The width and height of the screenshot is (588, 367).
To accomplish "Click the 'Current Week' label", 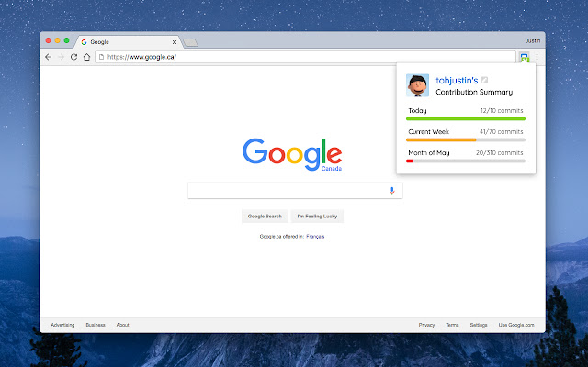I will (429, 132).
